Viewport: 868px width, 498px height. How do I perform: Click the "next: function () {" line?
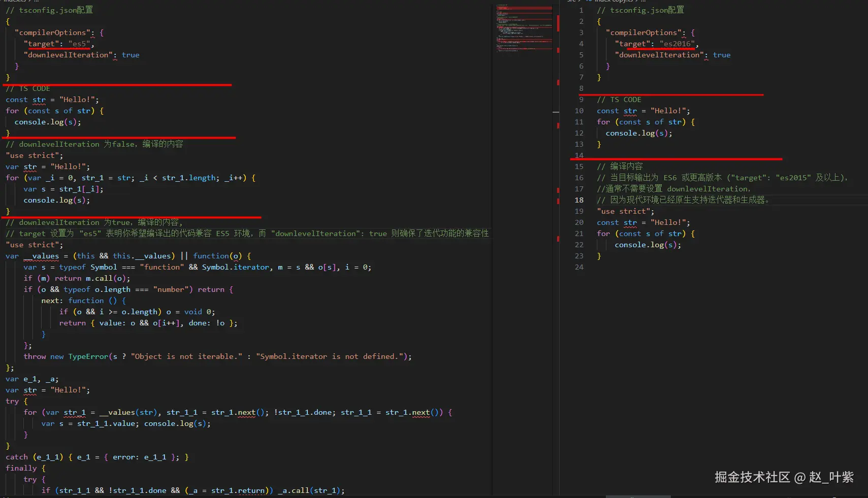84,301
